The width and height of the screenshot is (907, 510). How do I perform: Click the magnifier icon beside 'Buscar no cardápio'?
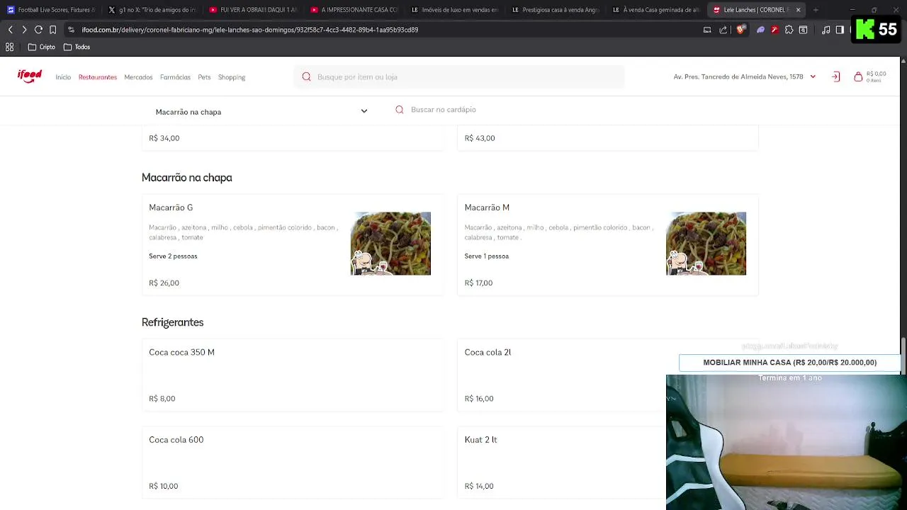coord(400,110)
